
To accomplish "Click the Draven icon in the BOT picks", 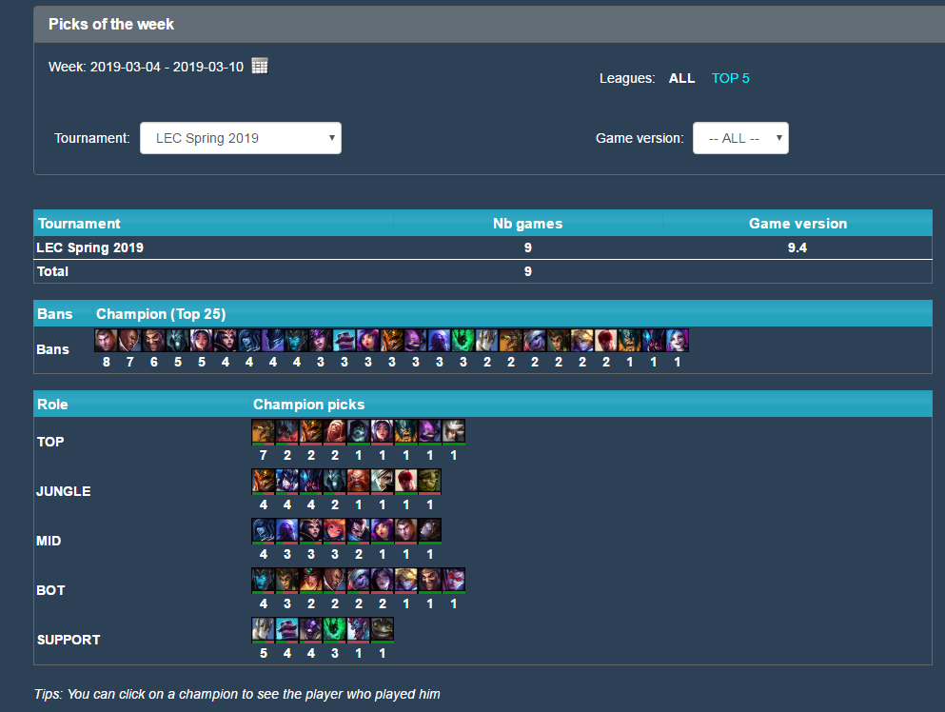I will coord(430,580).
